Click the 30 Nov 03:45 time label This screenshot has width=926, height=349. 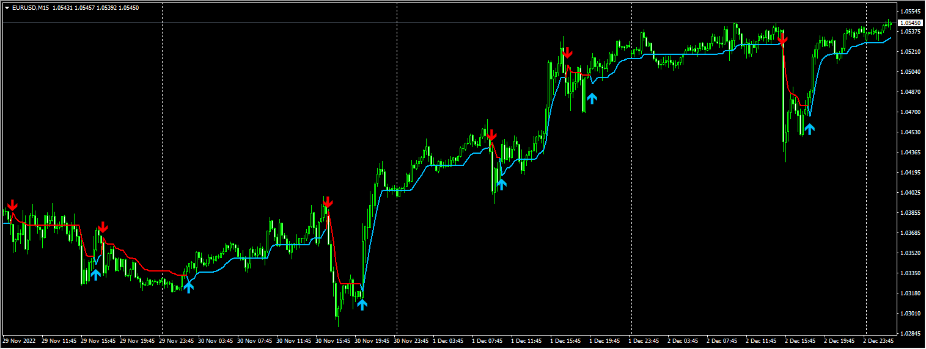coord(215,341)
